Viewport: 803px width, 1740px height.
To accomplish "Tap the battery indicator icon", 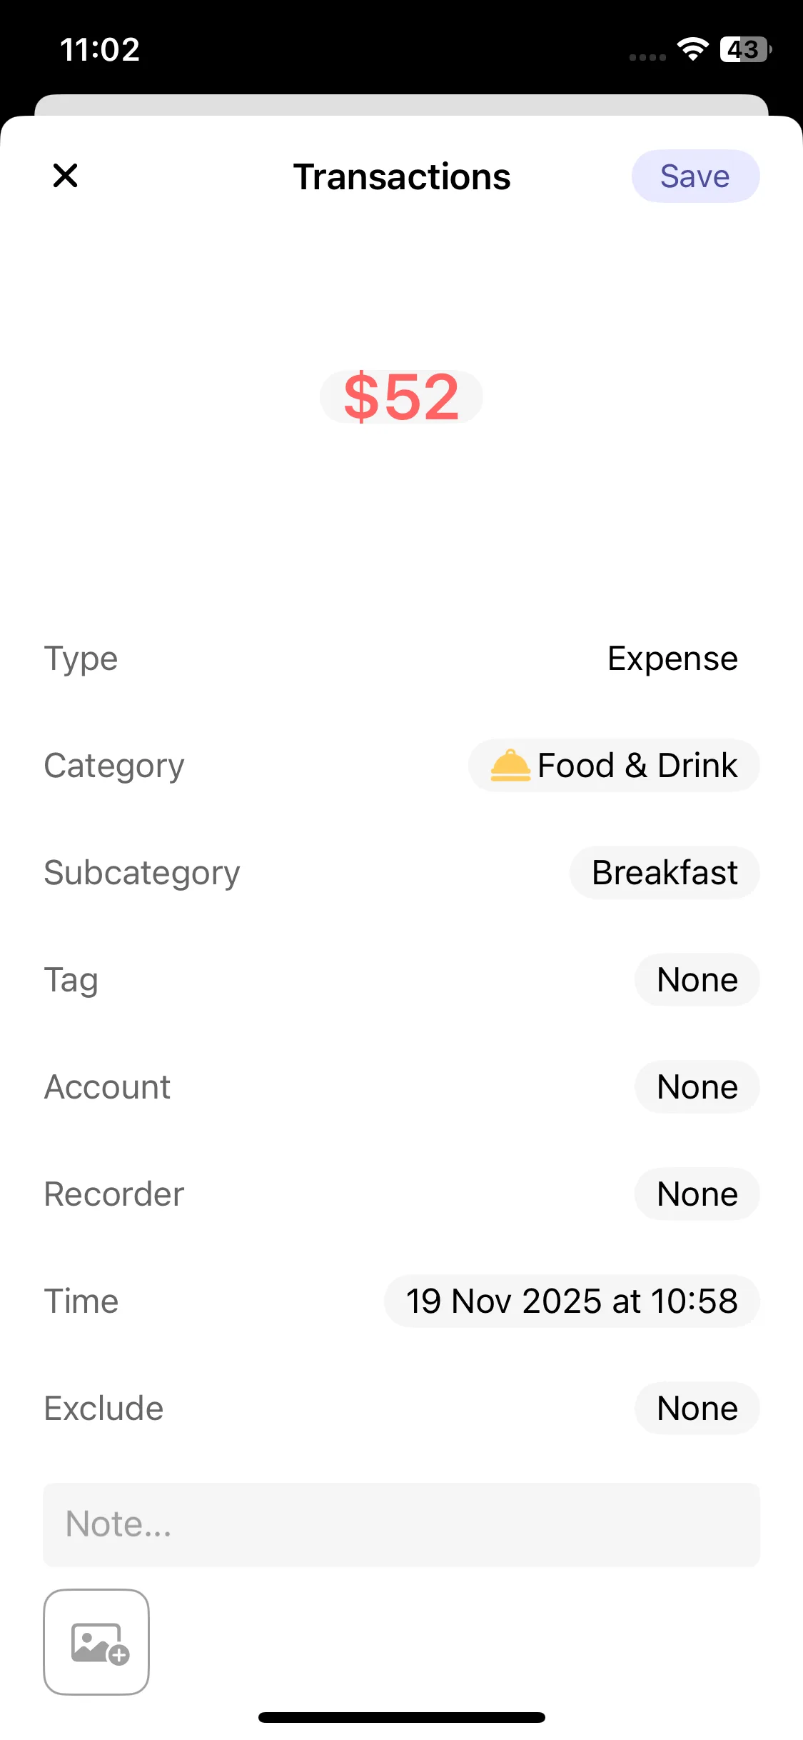I will (745, 49).
